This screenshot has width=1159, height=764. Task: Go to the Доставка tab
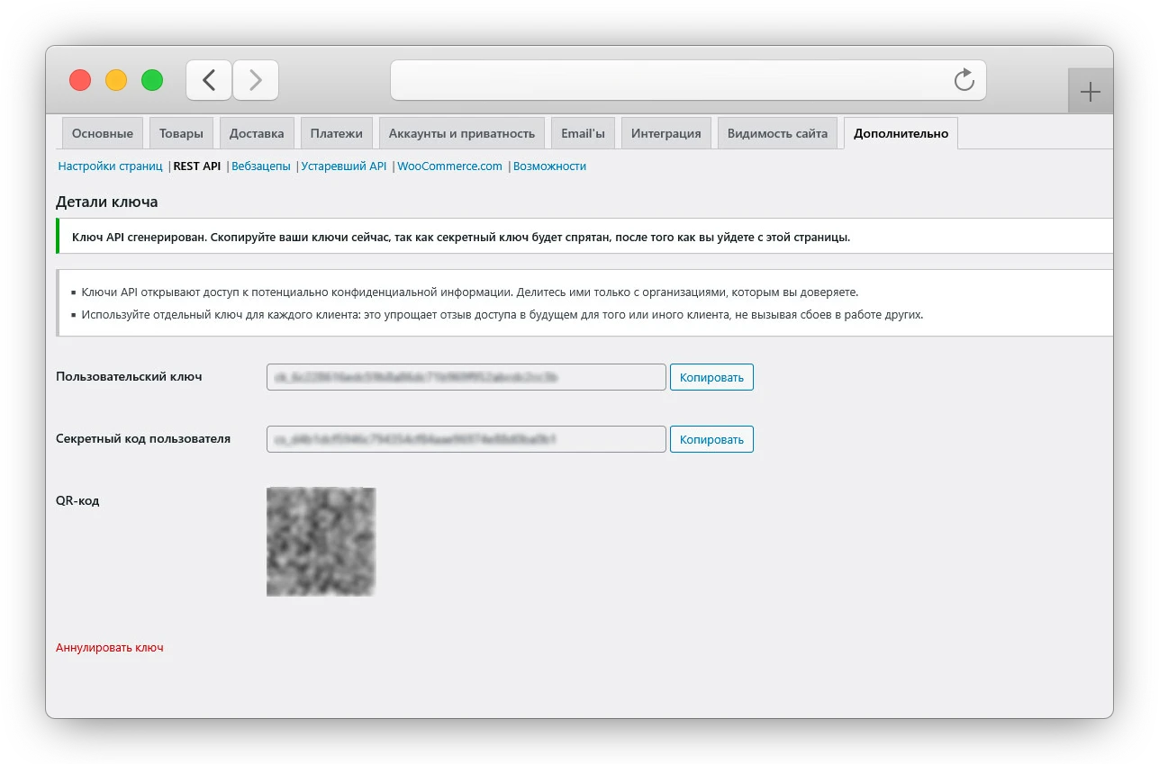coord(257,133)
